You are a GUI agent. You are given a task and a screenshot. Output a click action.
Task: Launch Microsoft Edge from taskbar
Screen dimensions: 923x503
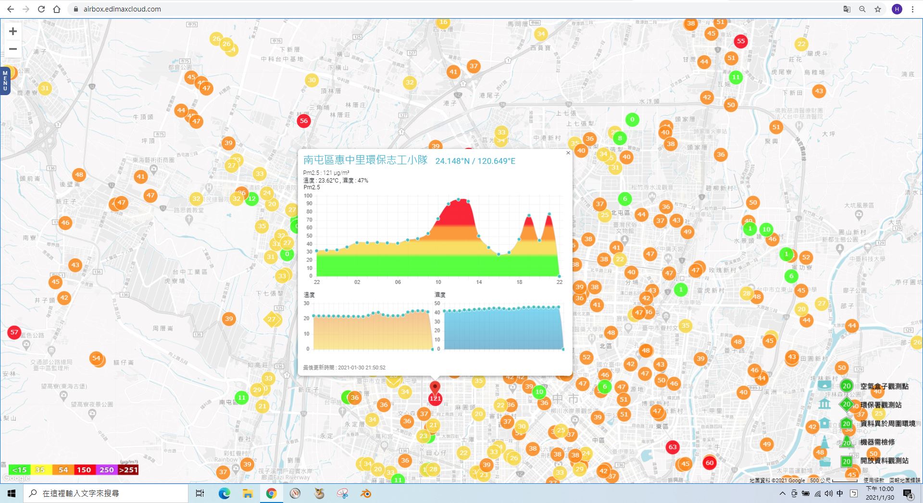[224, 493]
